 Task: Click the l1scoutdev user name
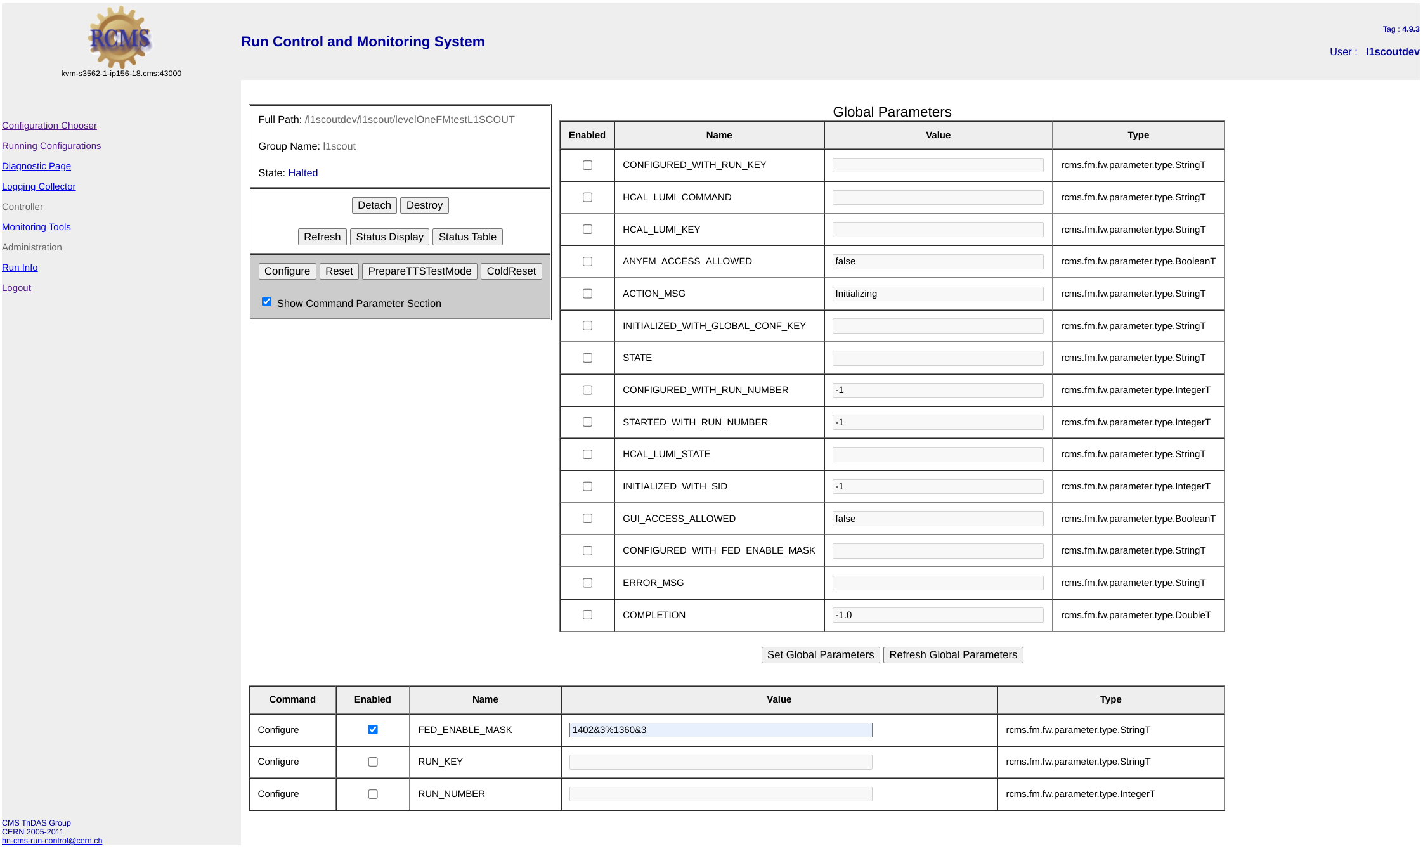pos(1393,52)
